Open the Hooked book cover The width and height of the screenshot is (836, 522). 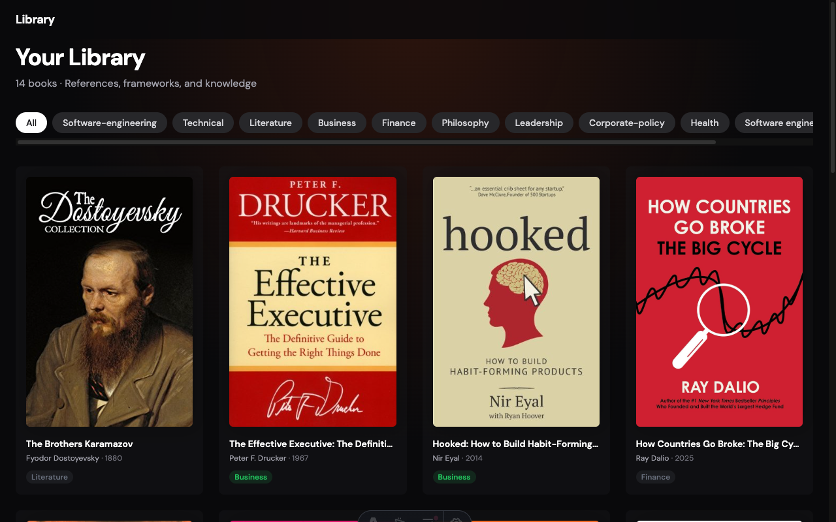tap(516, 301)
